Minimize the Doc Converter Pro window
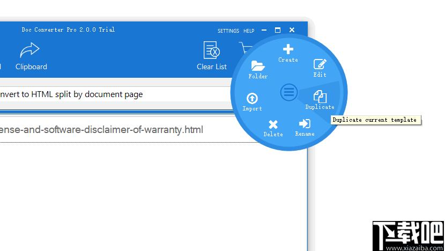This screenshot has height=251, width=445. point(264,30)
